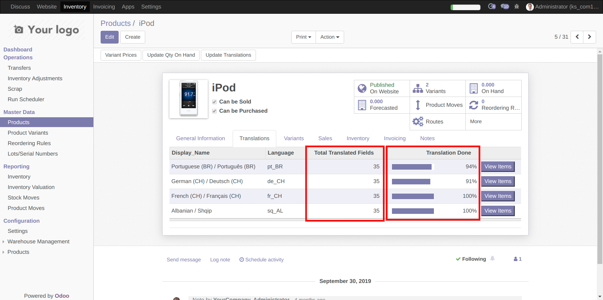Sort by Total Translated Fields column header

click(344, 153)
